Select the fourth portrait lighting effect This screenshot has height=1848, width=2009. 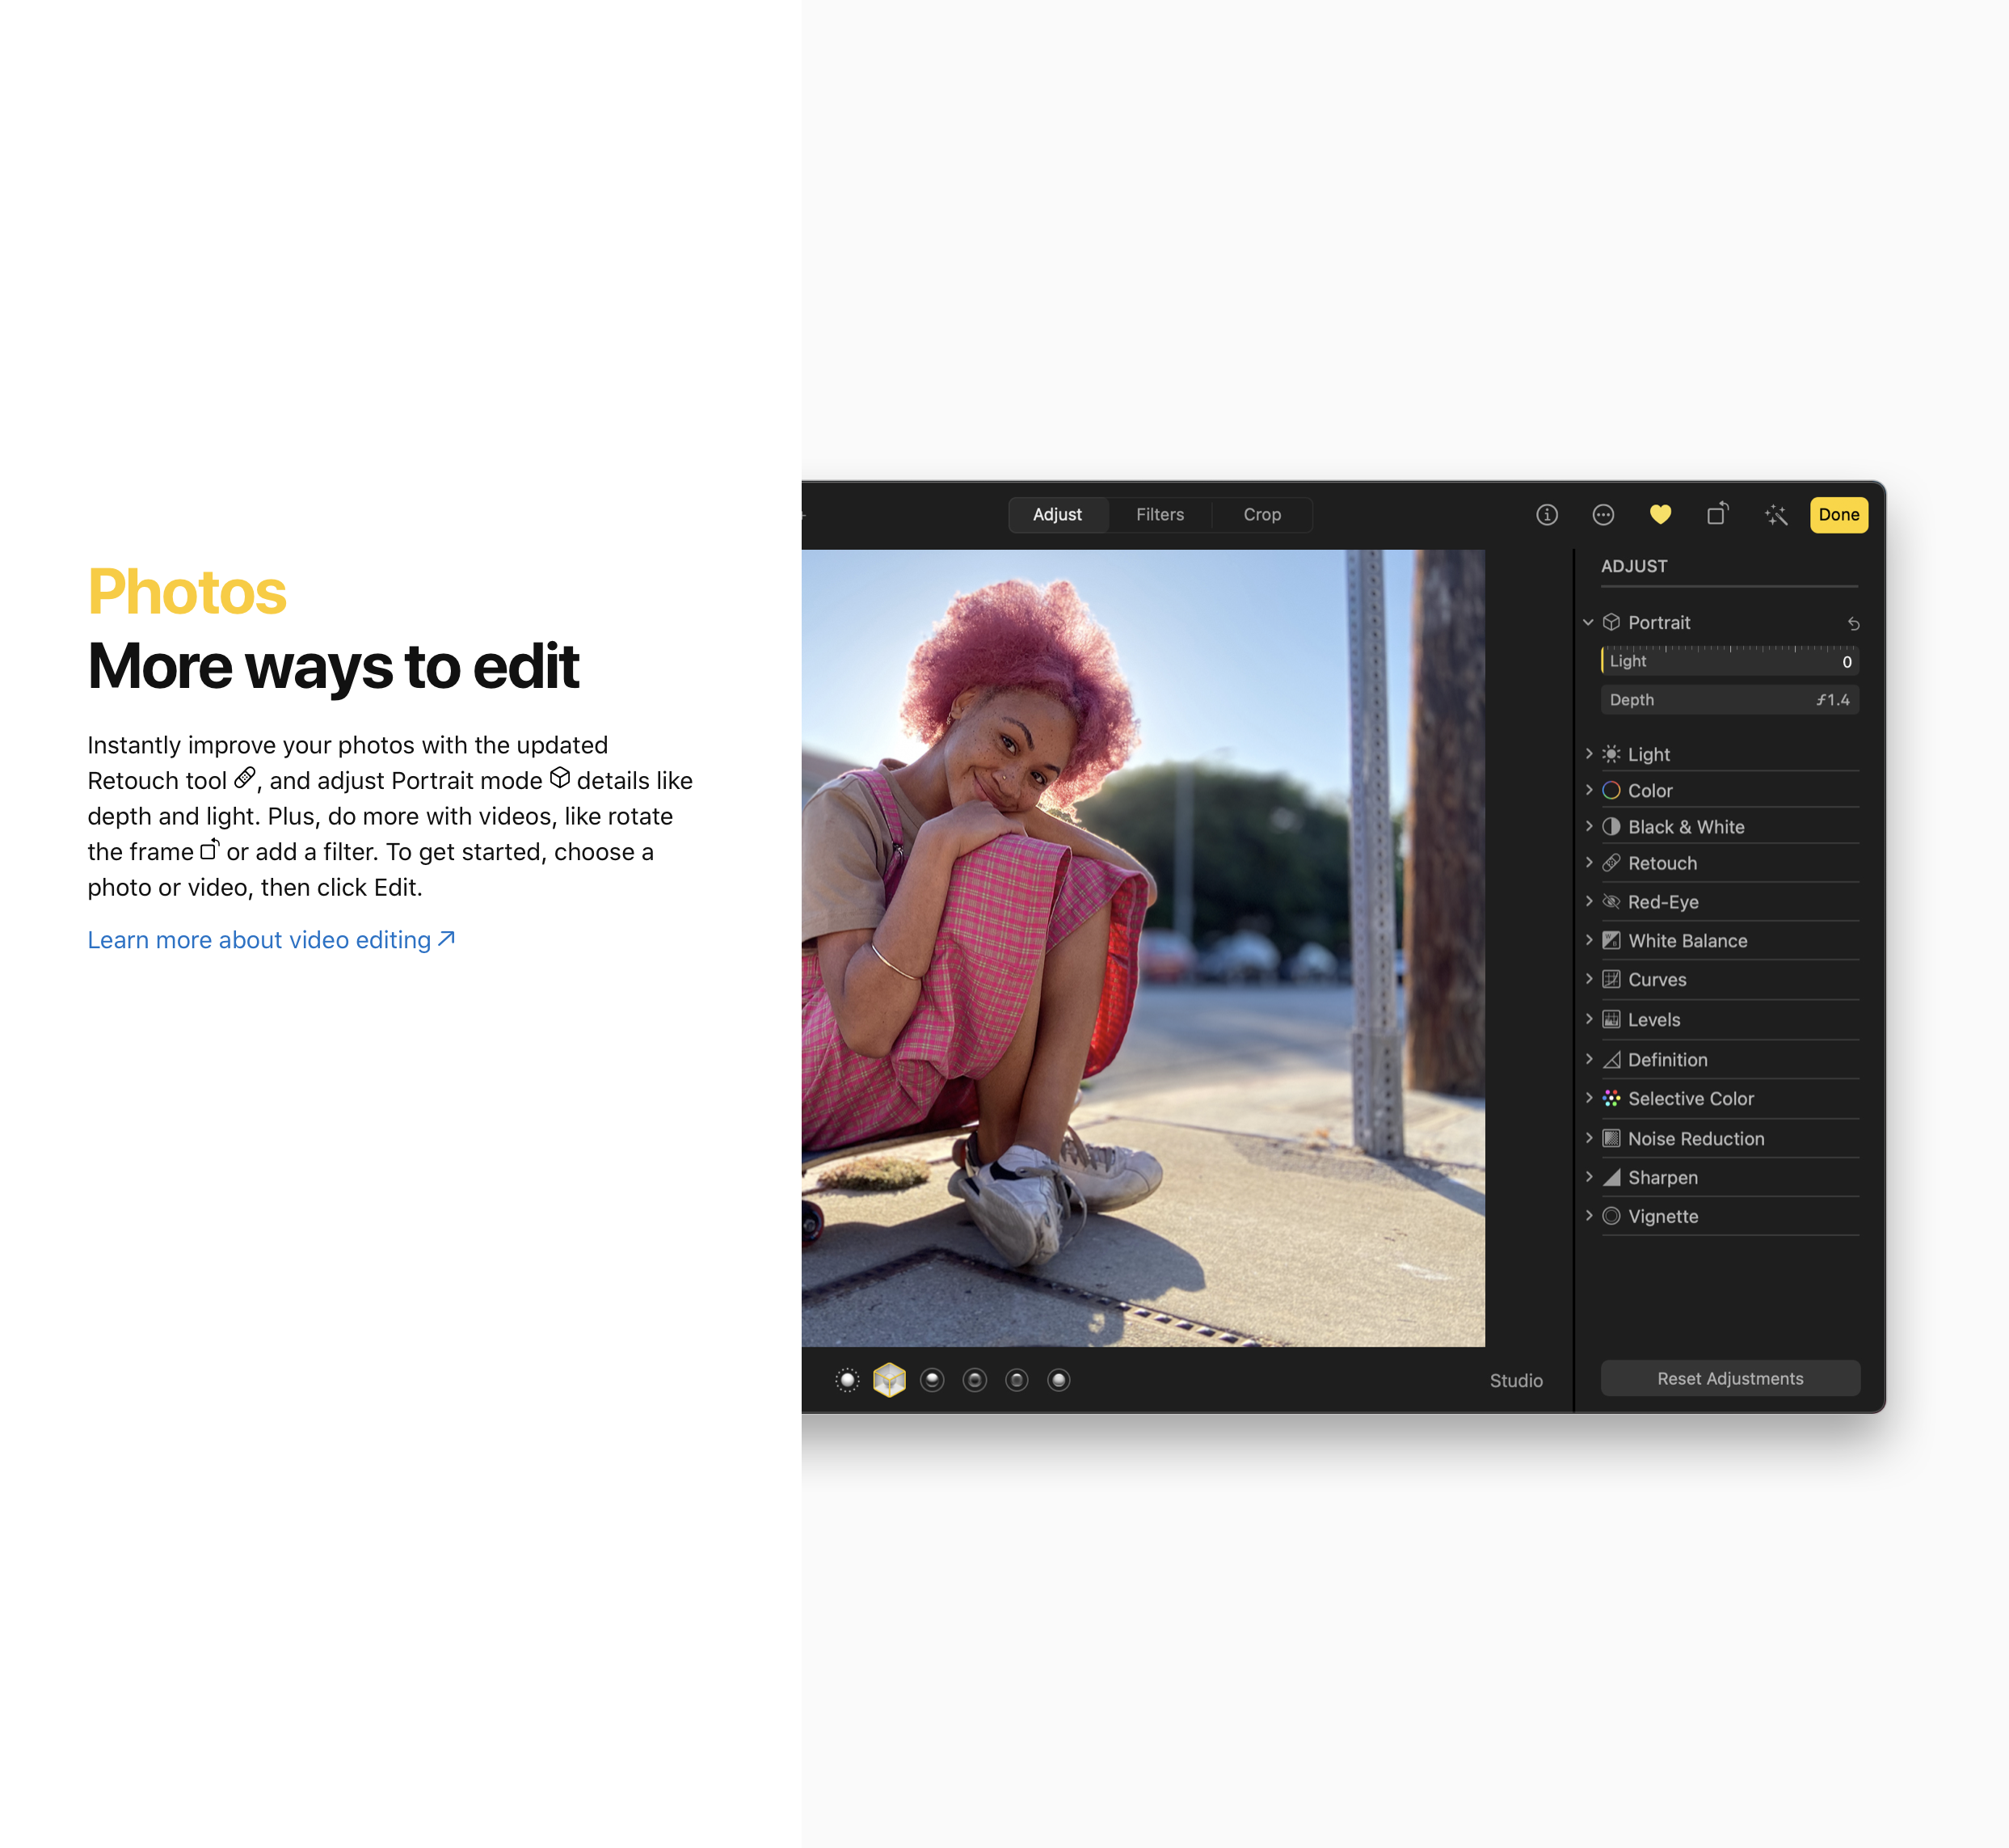tap(975, 1380)
